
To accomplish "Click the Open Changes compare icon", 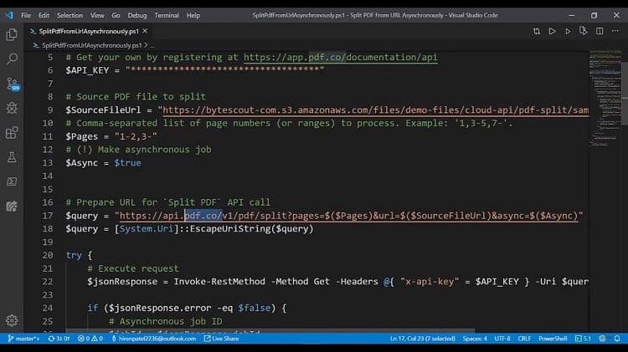I will [537, 31].
